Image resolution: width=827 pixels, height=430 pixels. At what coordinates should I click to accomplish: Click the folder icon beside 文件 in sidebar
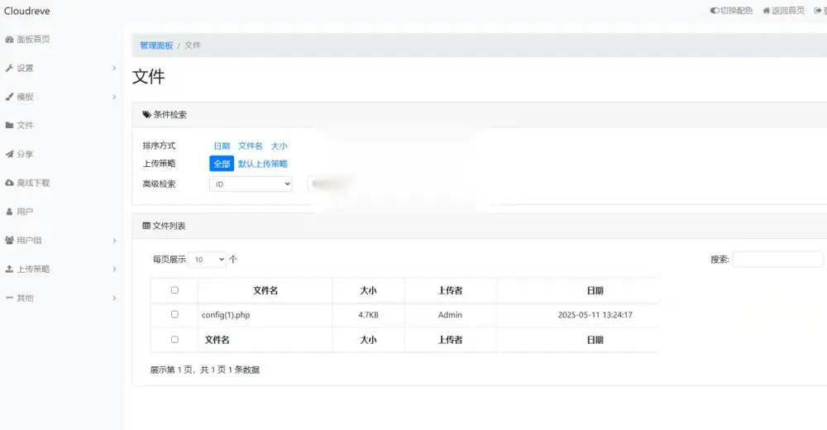coord(9,125)
